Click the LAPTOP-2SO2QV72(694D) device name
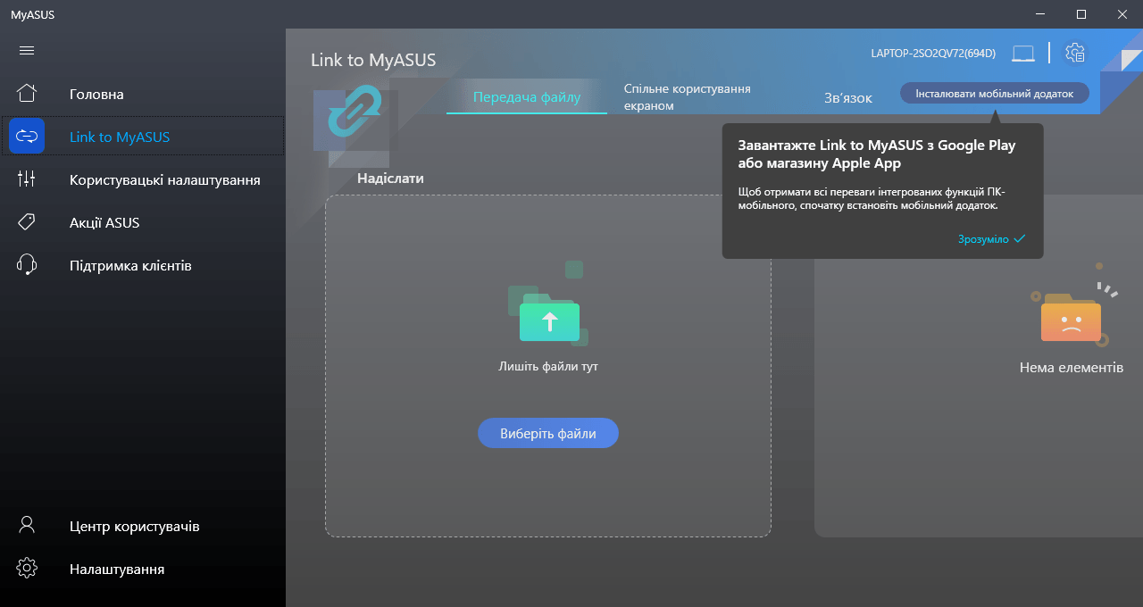Image resolution: width=1143 pixels, height=607 pixels. point(933,54)
